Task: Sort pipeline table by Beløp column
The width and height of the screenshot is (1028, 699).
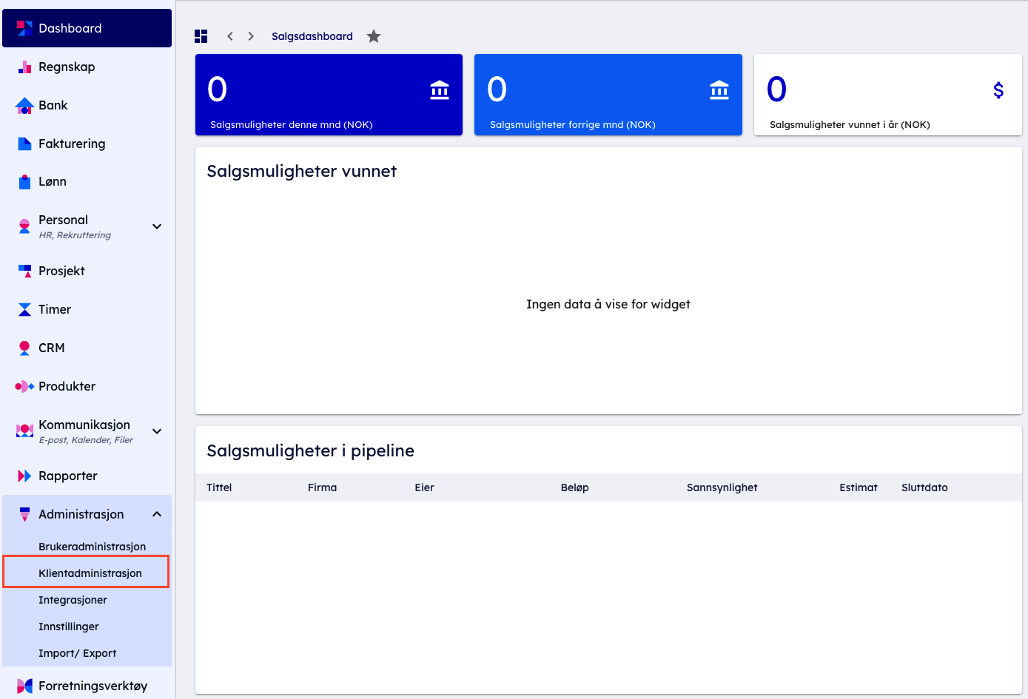Action: pos(574,487)
